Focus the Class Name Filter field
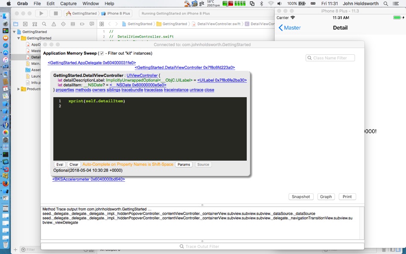Viewport: 406px width, 254px height. pos(330,58)
